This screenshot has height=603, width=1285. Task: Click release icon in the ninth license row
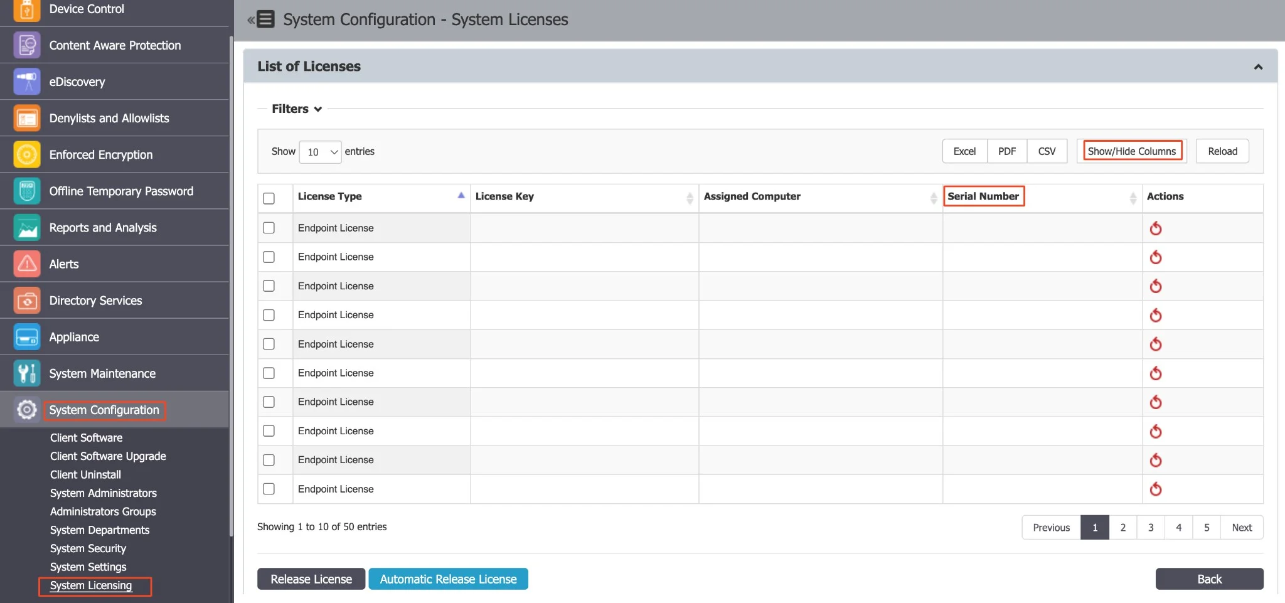(1155, 460)
